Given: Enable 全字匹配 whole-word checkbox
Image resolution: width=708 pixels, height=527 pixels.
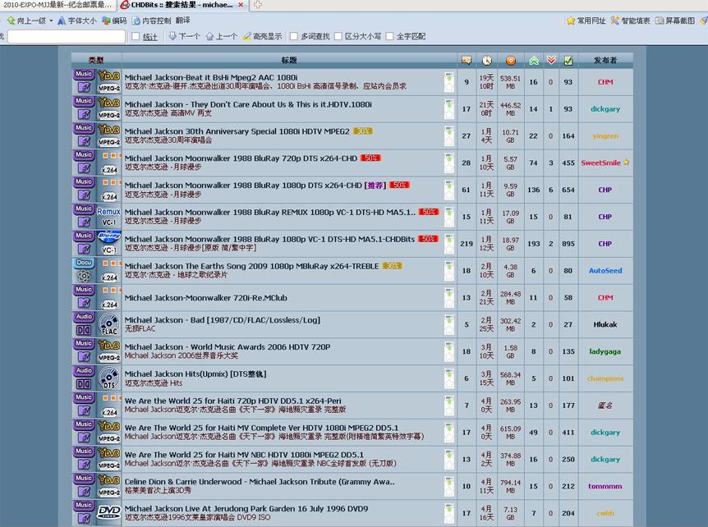Looking at the screenshot, I should click(x=389, y=36).
